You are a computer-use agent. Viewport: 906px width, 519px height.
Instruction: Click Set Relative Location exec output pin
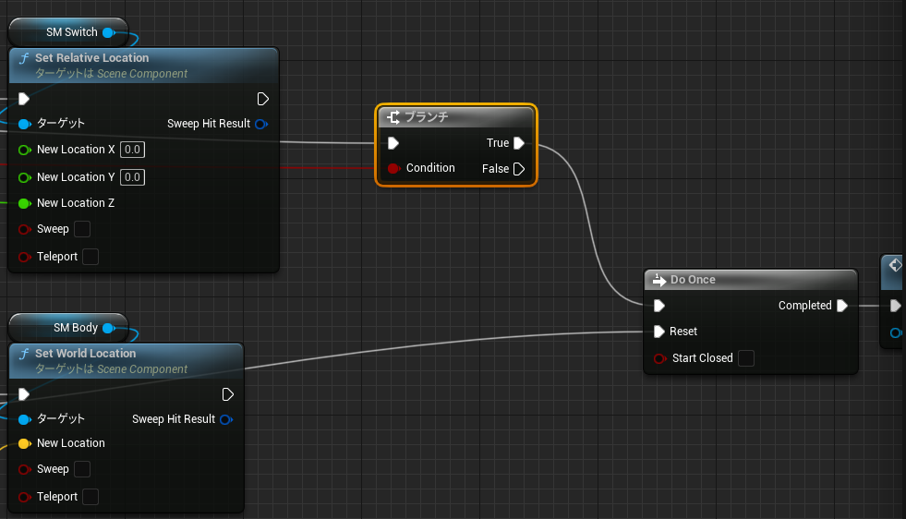(262, 99)
